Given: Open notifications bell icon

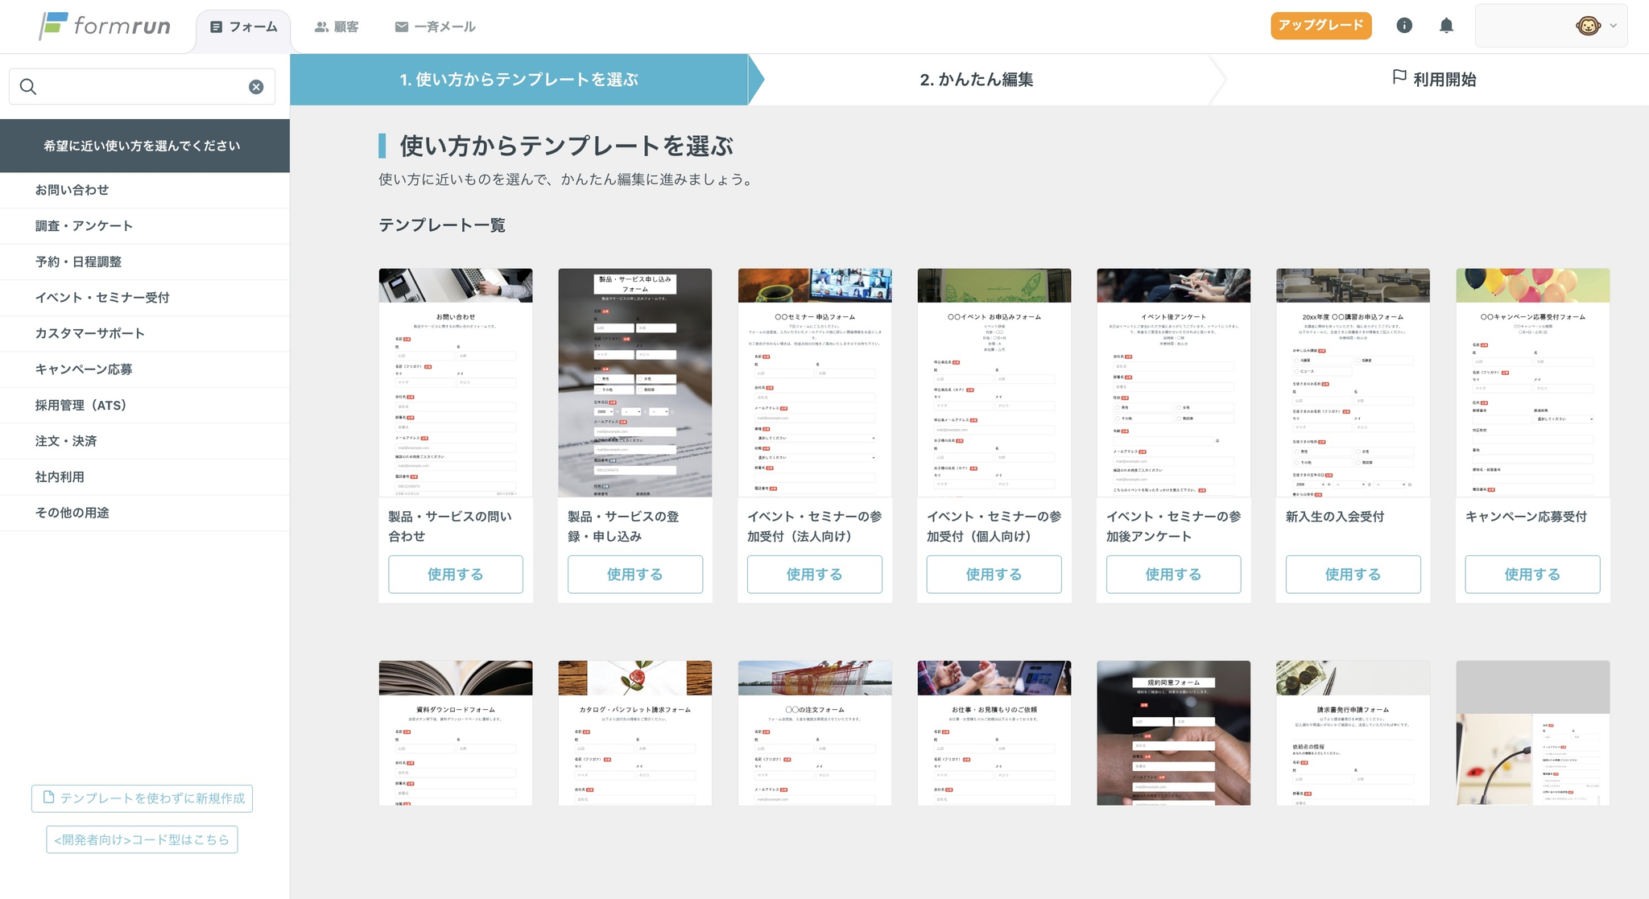Looking at the screenshot, I should click(1446, 26).
